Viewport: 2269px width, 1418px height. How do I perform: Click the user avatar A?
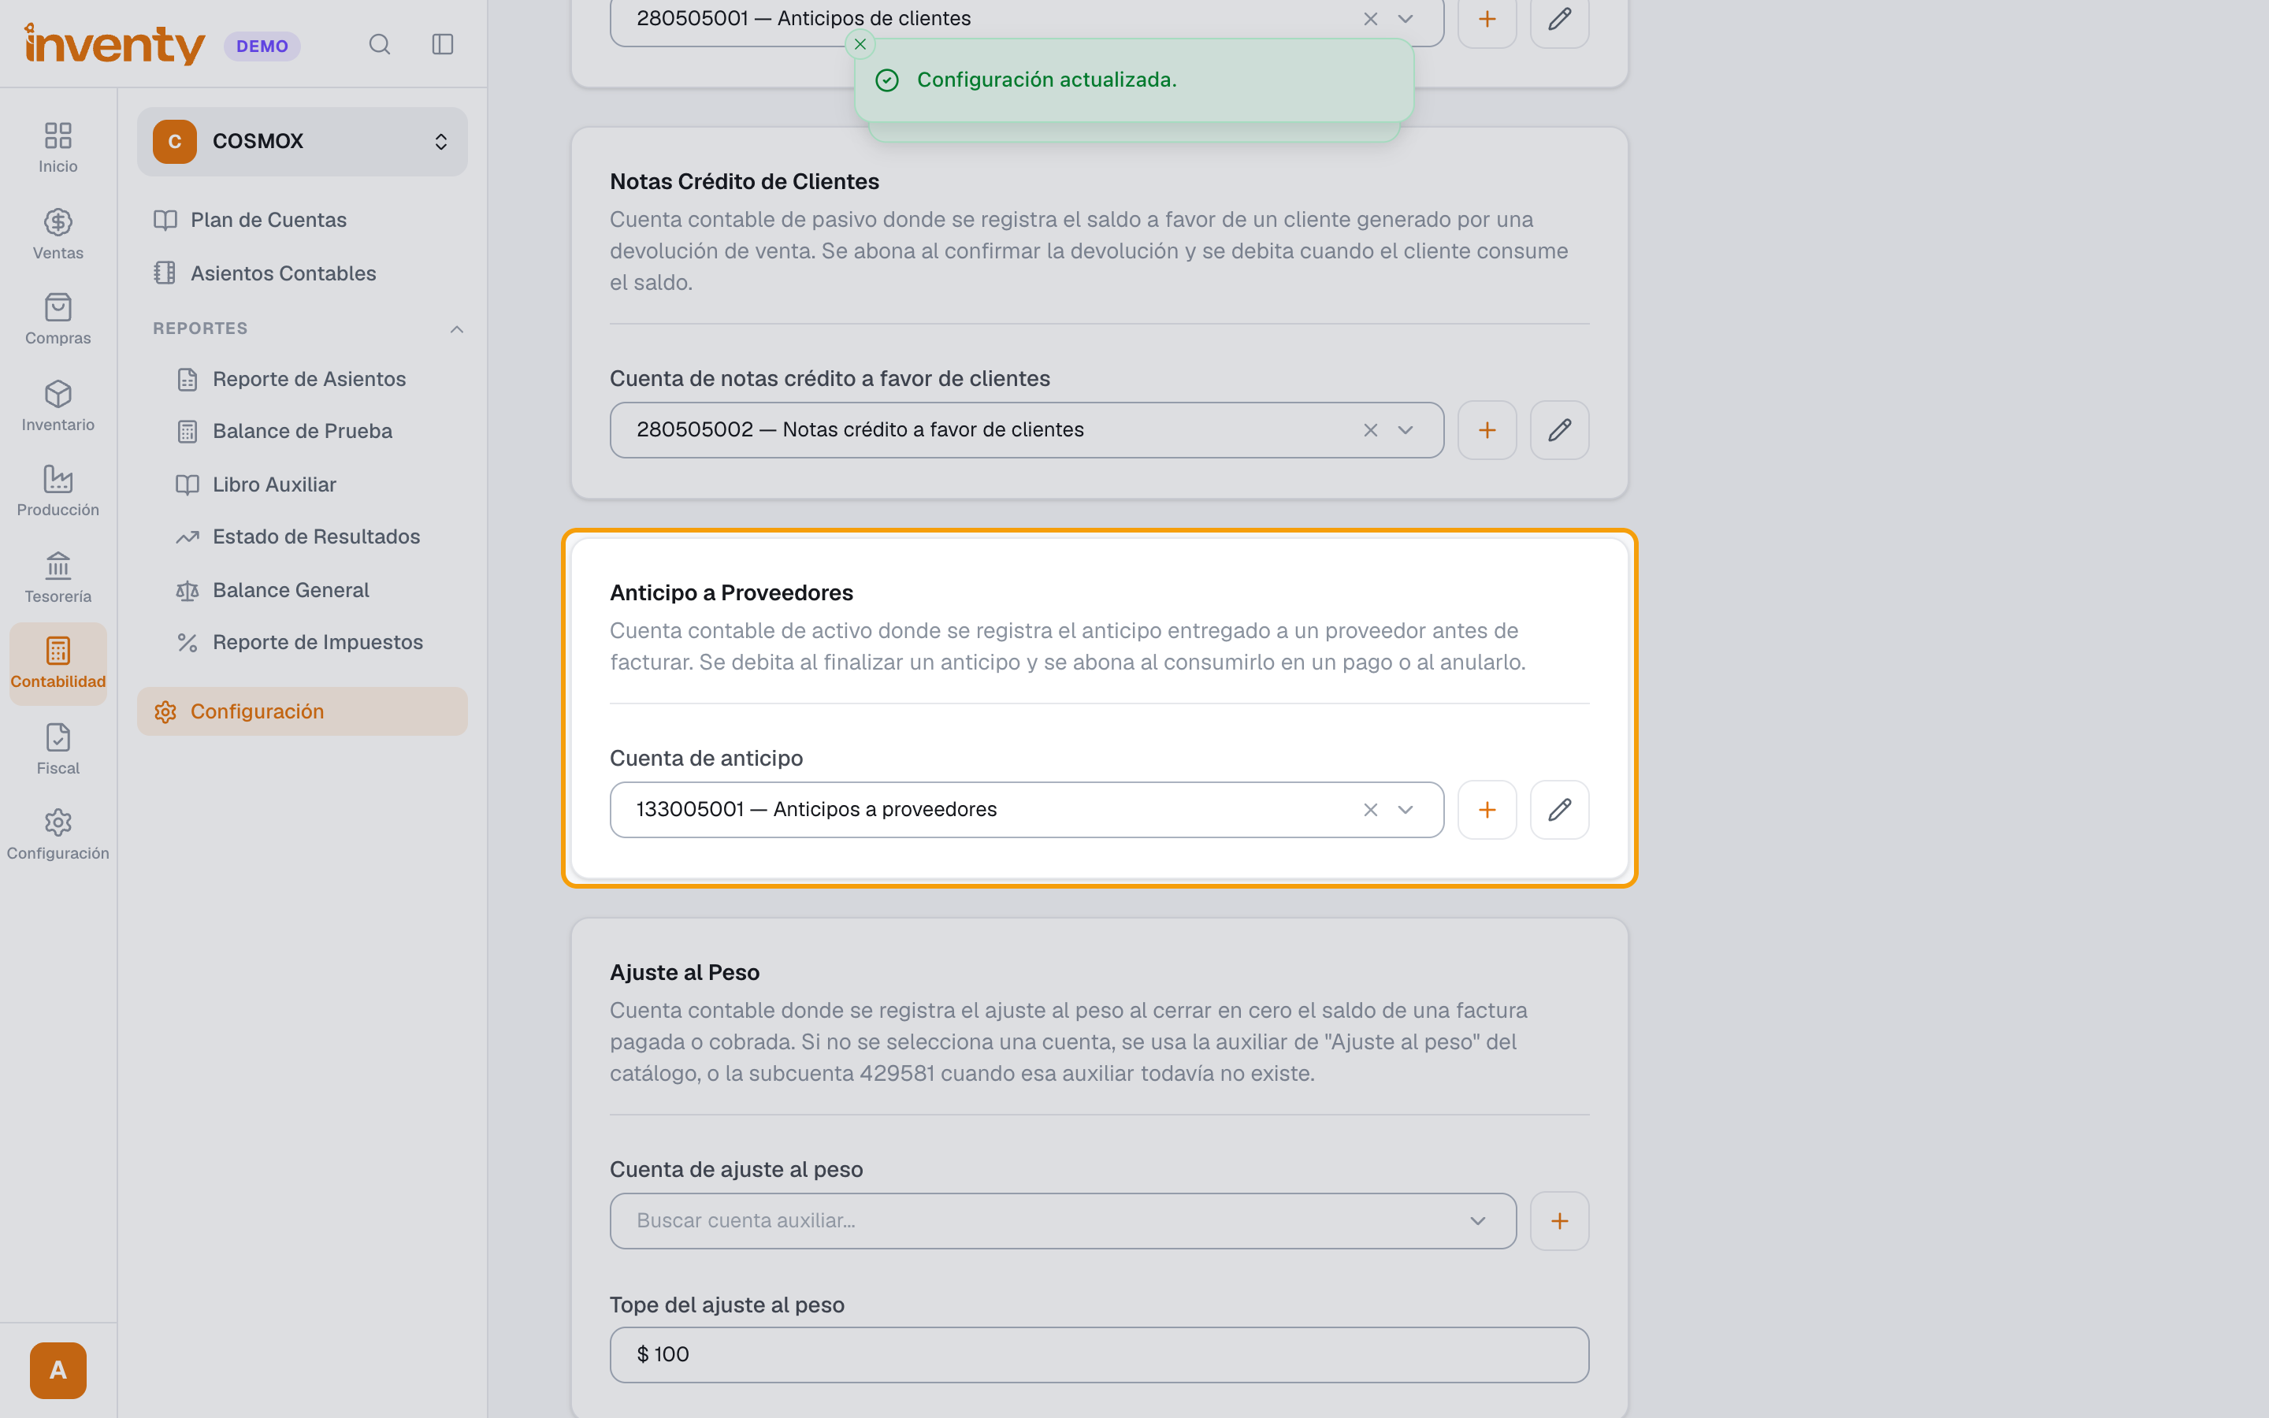(58, 1370)
